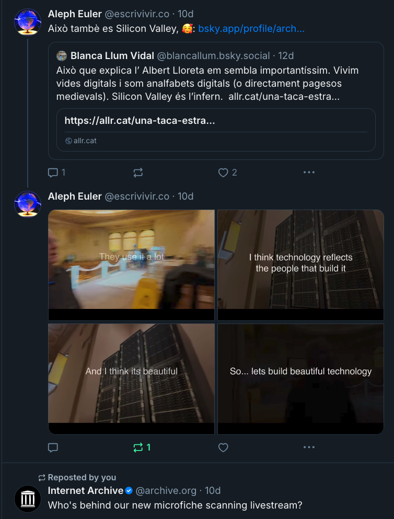Open Aleph Euler's avatar on first post
The width and height of the screenshot is (394, 519).
[28, 22]
